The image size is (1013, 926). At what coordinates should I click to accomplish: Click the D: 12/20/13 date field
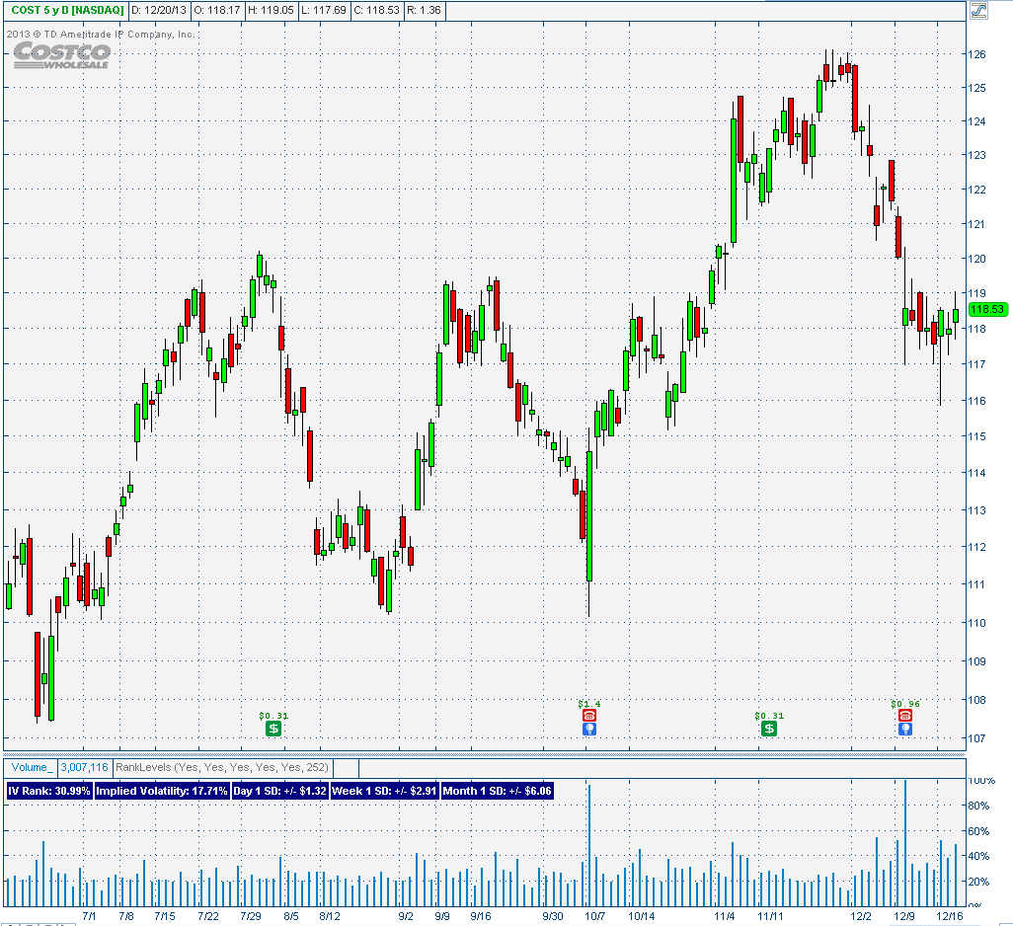coord(158,9)
